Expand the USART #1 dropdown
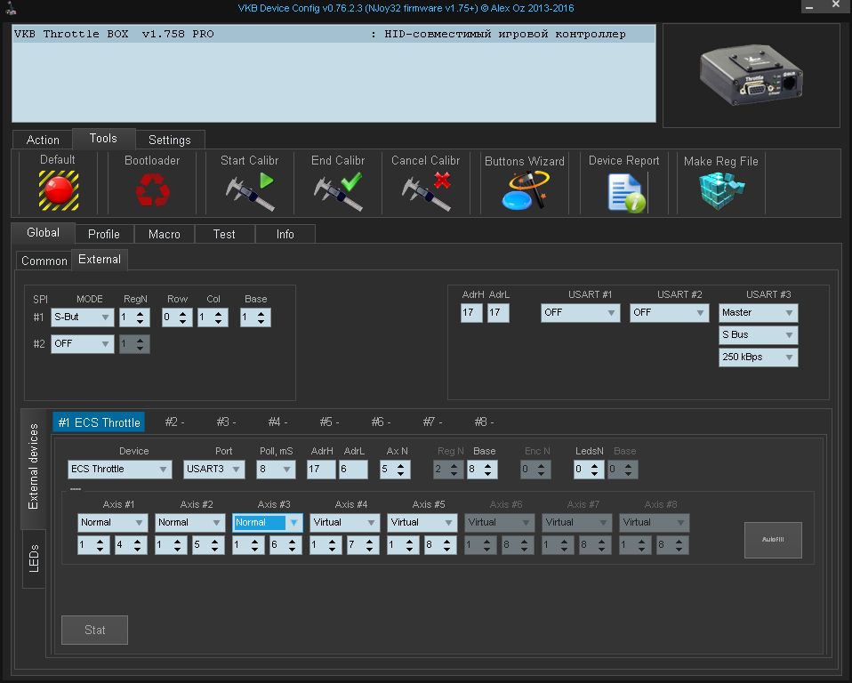Viewport: 852px width, 683px height. 580,313
